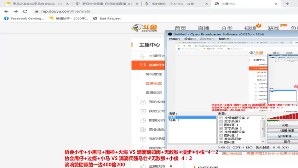Image resolution: width=298 pixels, height=168 pixels.
Task: Click the Douyu logo on the page header
Action: click(144, 28)
